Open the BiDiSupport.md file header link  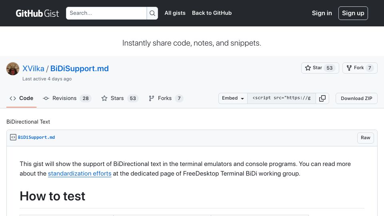point(36,137)
